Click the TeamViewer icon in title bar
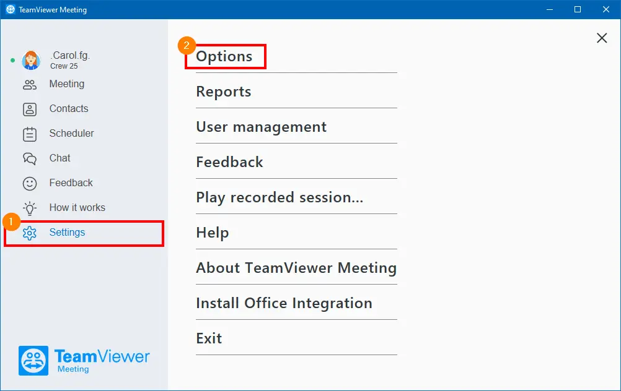 (11, 9)
